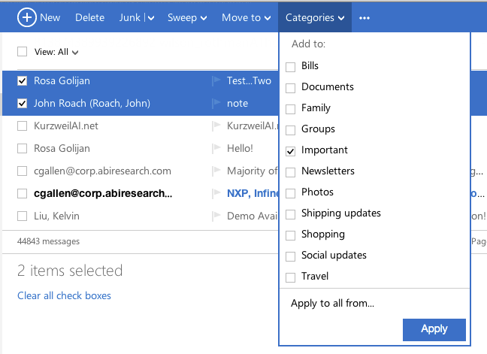Viewport: 487px width, 354px height.
Task: Check the Groups category checkbox
Action: 290,130
